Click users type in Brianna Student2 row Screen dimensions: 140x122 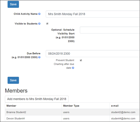(x=86, y=112)
